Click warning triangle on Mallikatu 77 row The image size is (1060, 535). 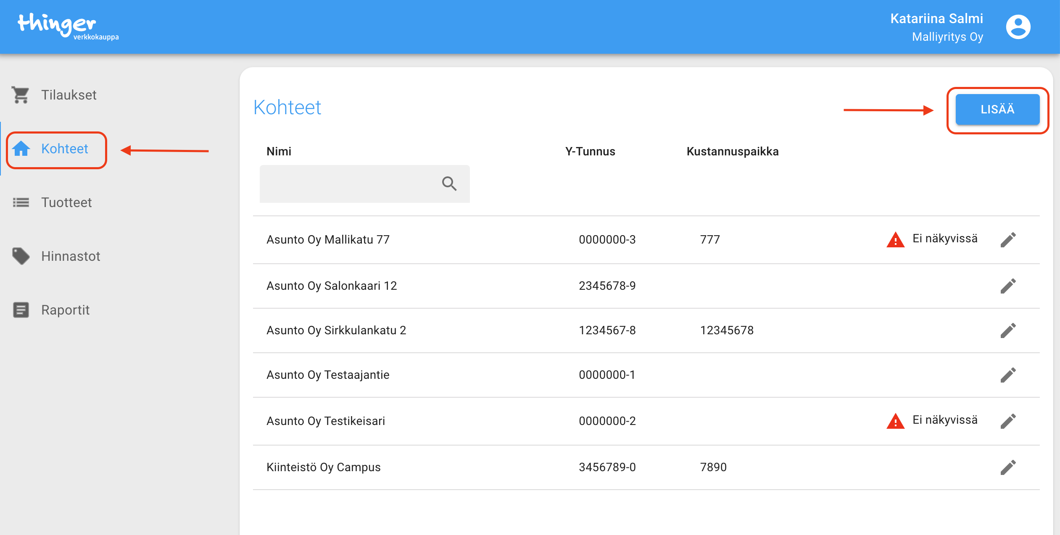895,240
